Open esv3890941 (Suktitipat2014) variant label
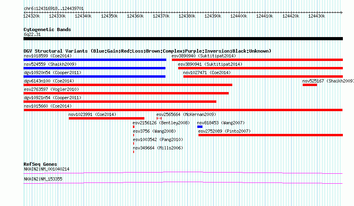 210,64
